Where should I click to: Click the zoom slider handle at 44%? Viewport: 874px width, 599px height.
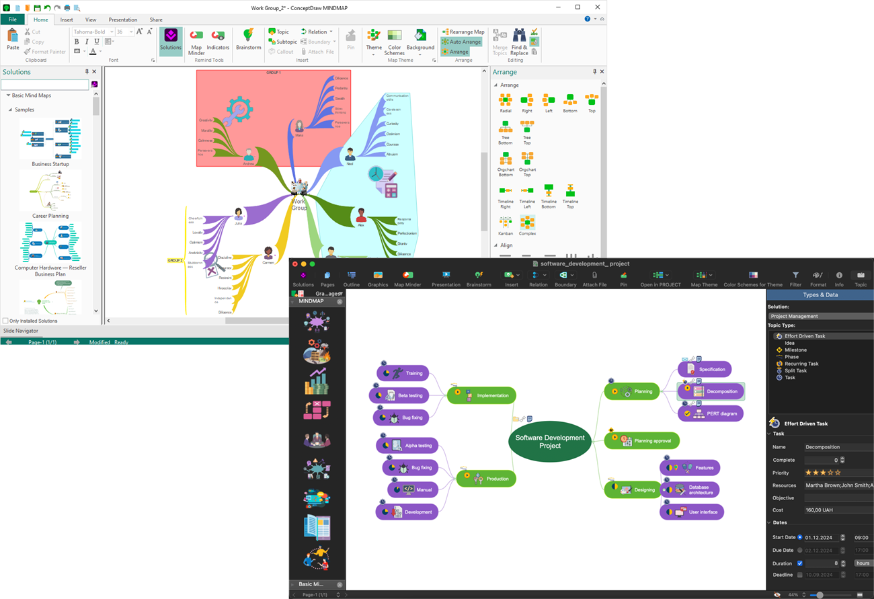[820, 595]
